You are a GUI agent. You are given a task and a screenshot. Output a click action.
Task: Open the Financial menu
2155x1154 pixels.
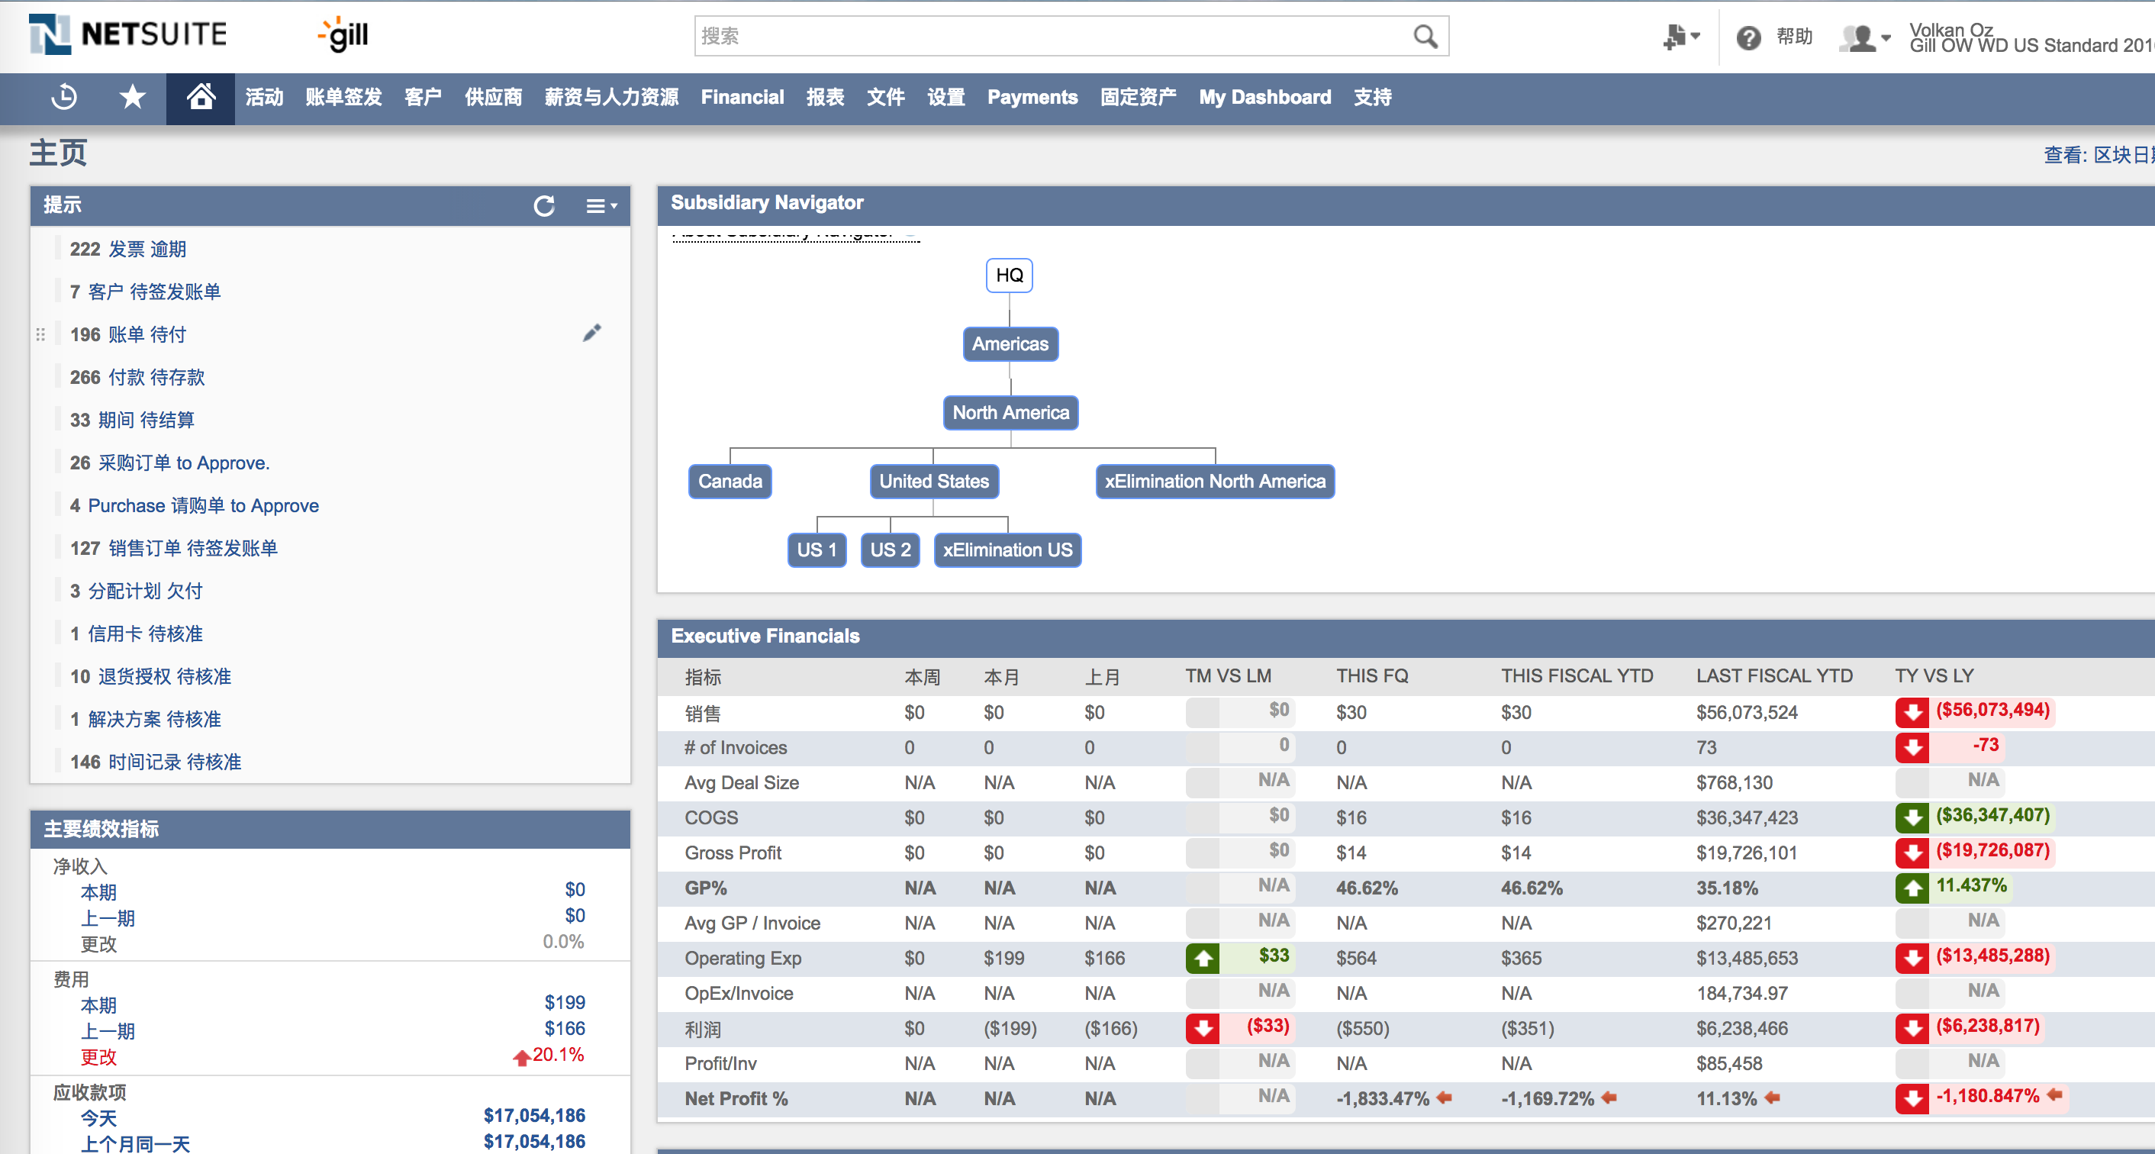pyautogui.click(x=742, y=98)
